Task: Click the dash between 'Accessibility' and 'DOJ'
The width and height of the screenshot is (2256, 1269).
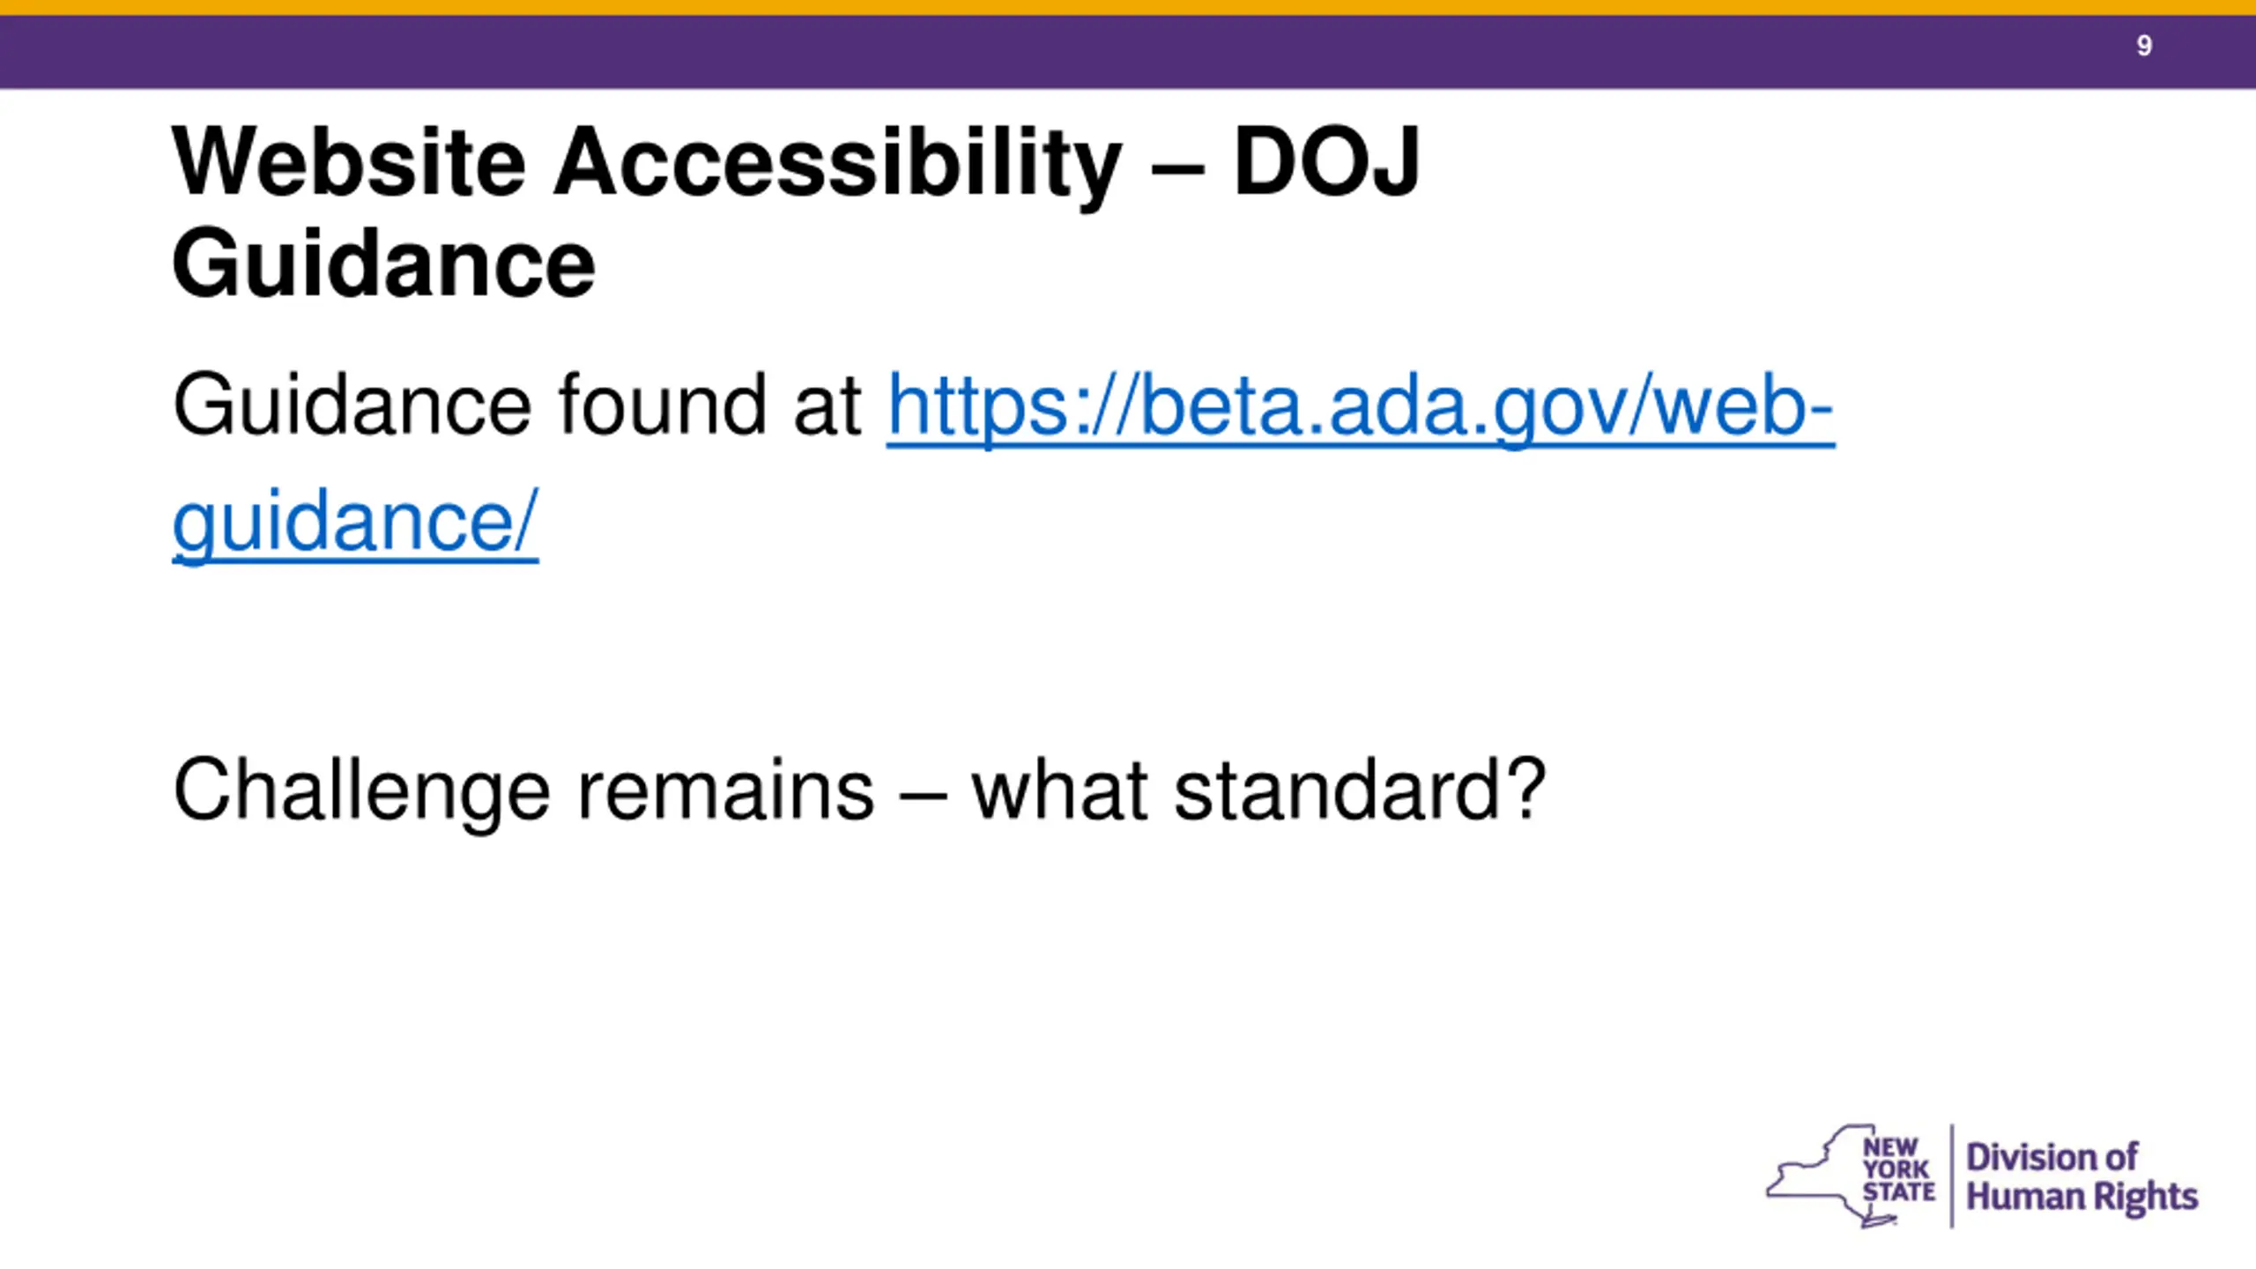Action: coord(1177,167)
